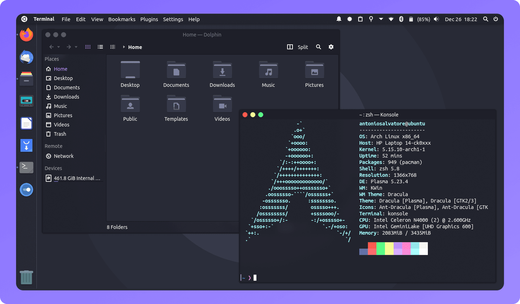Click the zsh prompt input area in Konsole

[x=256, y=277]
